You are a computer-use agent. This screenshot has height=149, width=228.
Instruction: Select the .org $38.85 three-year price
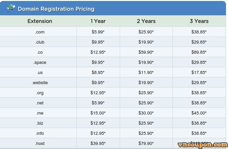tap(199, 93)
